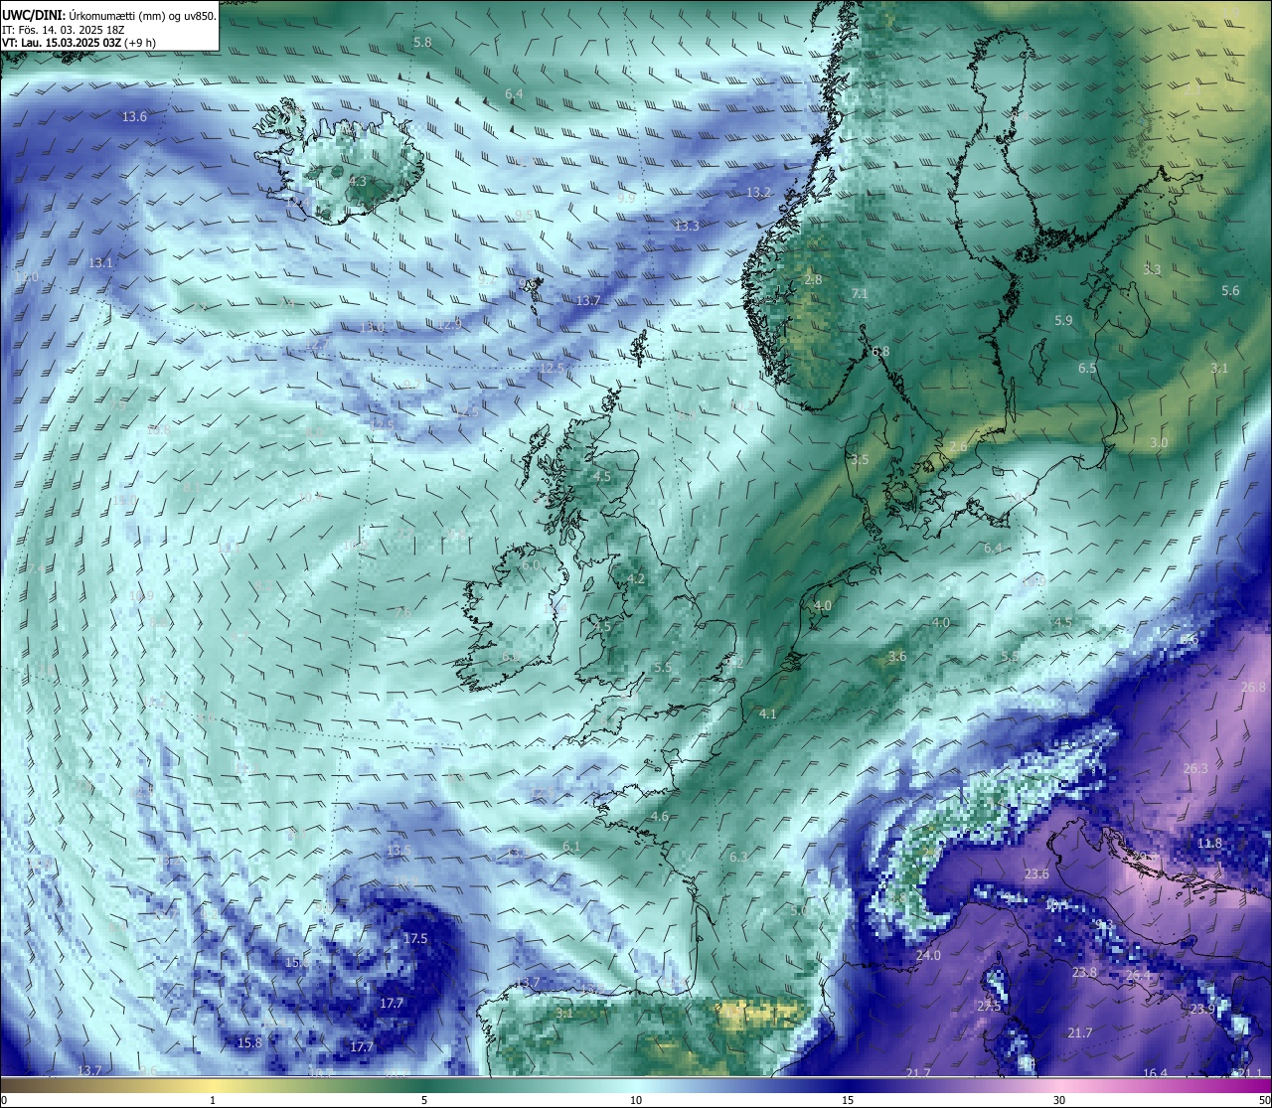The image size is (1272, 1108).
Task: Click the 2.8 value over Norway
Action: (813, 280)
